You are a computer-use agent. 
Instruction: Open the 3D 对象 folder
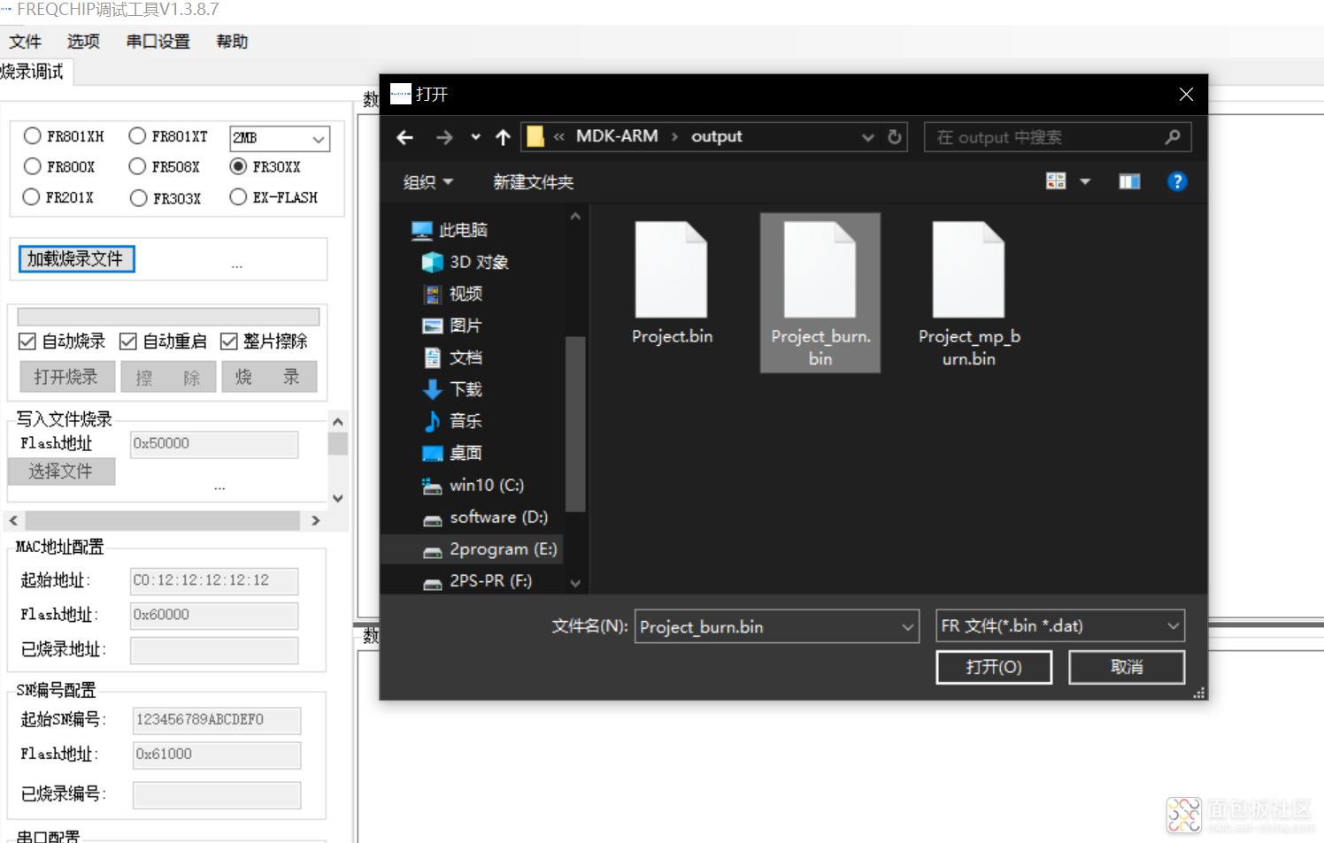point(466,262)
